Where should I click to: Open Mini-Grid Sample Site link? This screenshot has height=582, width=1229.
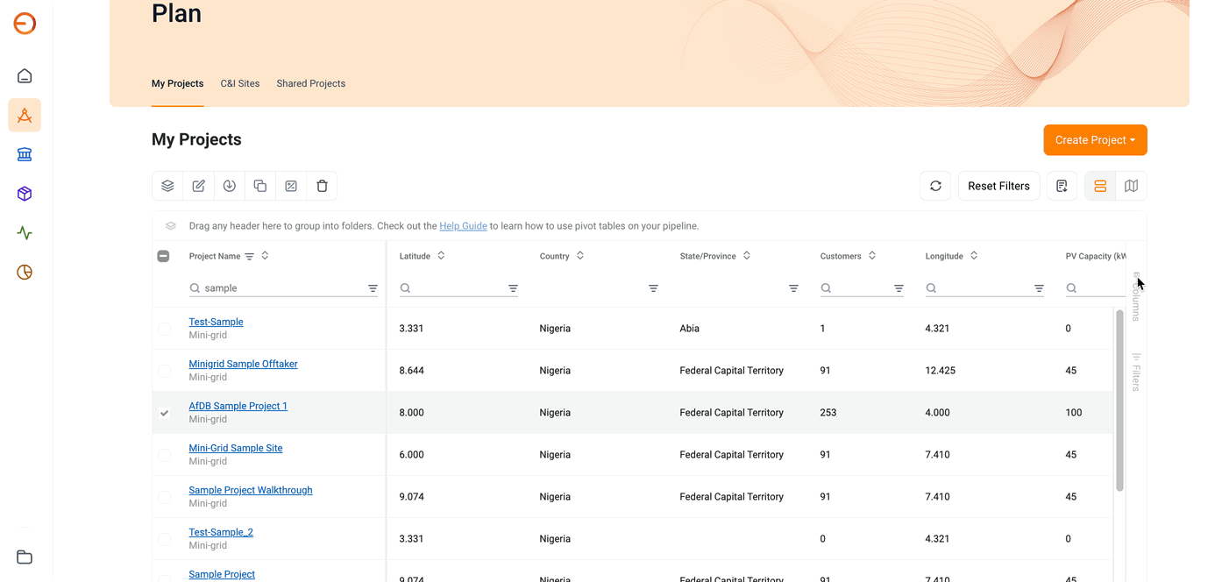coord(236,448)
